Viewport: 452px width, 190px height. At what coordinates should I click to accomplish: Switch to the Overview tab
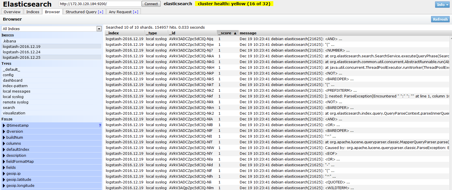click(x=12, y=12)
